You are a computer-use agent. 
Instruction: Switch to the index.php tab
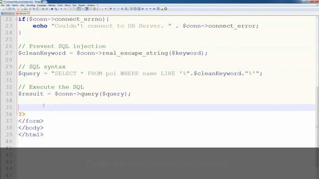point(22,13)
